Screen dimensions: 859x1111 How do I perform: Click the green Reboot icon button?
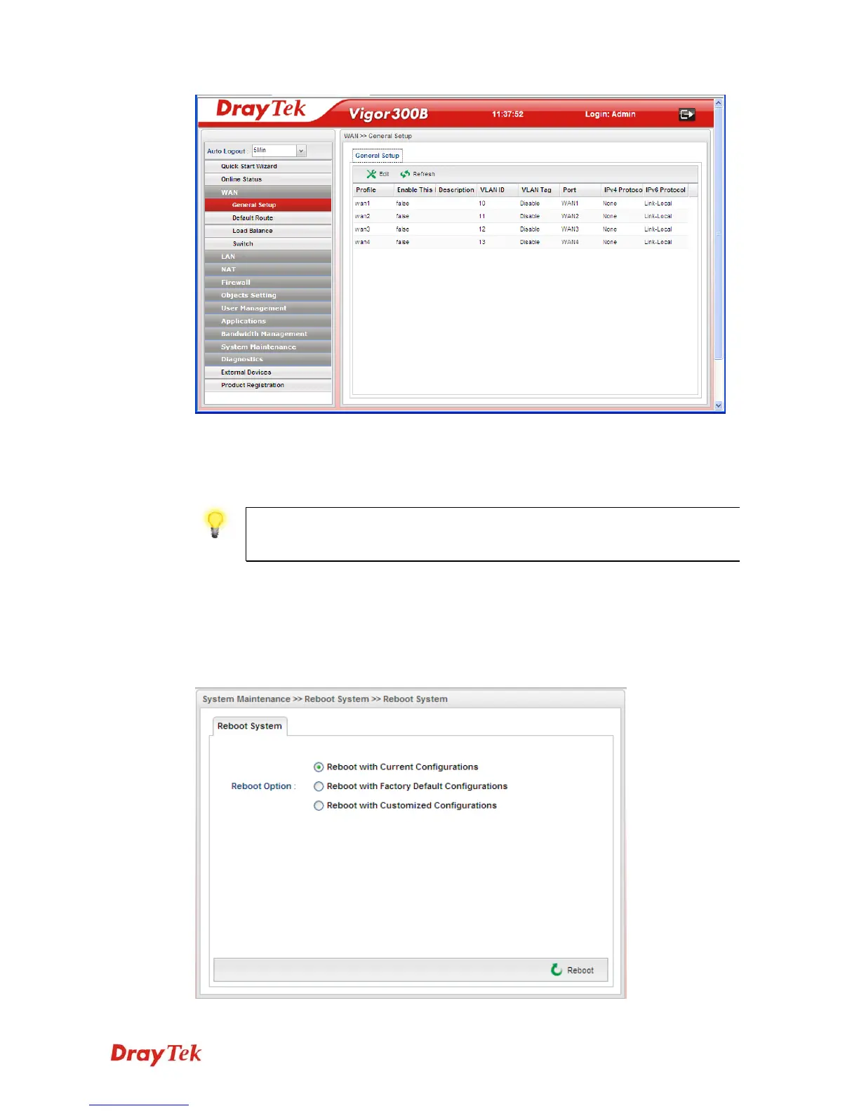click(572, 970)
